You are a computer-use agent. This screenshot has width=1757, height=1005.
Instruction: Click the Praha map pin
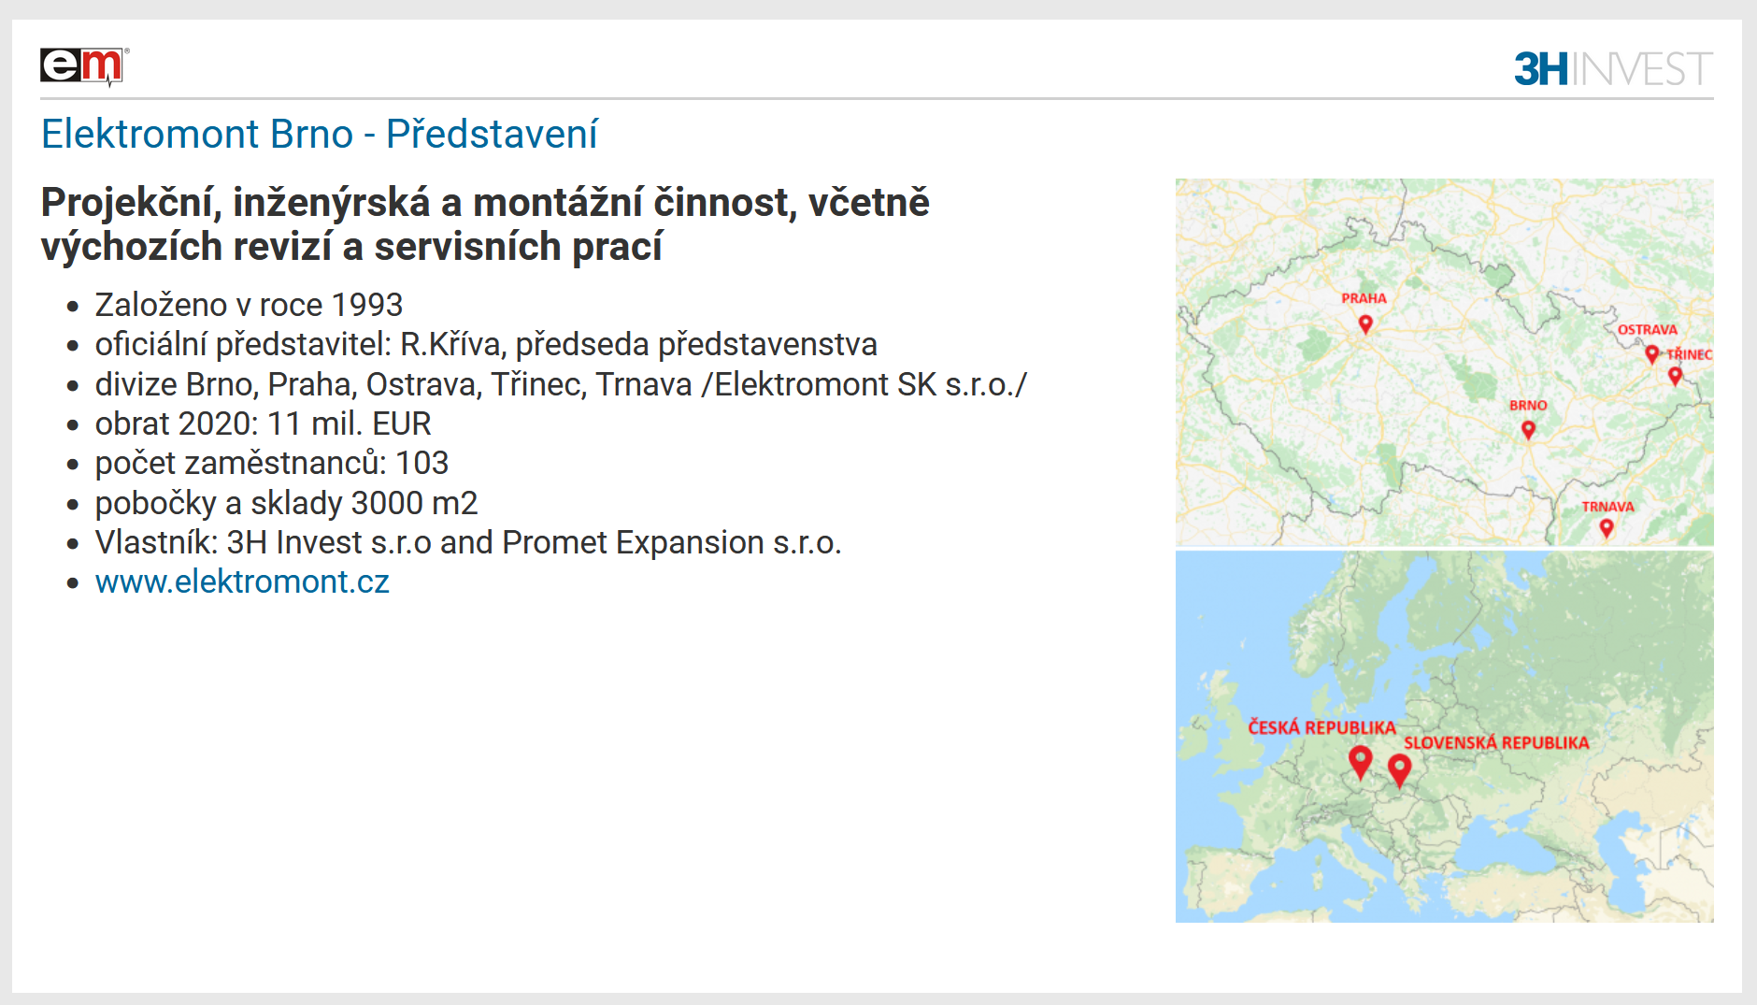(1365, 323)
